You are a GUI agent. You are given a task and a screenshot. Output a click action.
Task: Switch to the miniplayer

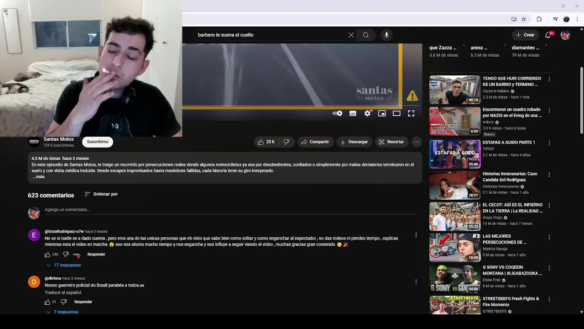pos(382,113)
